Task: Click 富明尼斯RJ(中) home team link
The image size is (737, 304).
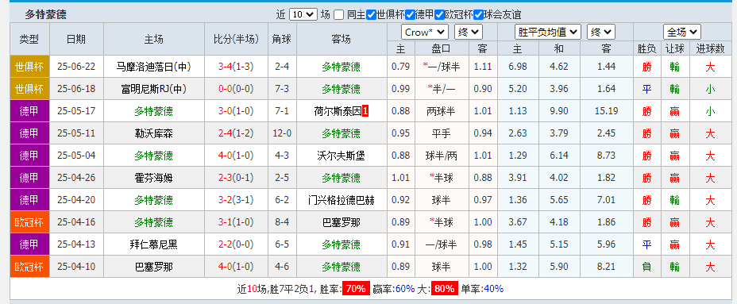Action: pyautogui.click(x=154, y=89)
